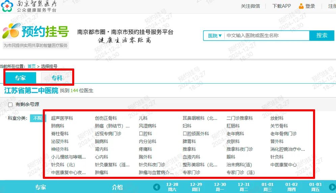336x193 pixels.
Task: Select department 肾内科
Action: [101, 149]
